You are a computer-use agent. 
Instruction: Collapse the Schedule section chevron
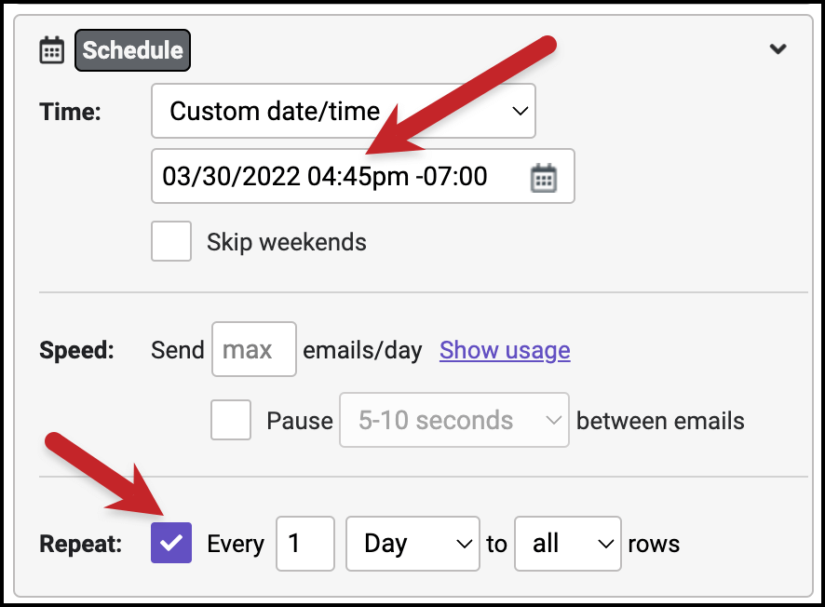[x=778, y=49]
